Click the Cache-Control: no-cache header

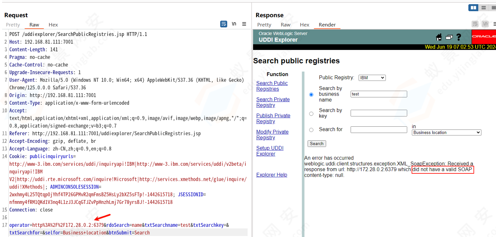point(39,65)
